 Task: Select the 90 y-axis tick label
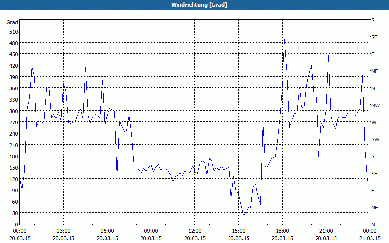[15, 190]
